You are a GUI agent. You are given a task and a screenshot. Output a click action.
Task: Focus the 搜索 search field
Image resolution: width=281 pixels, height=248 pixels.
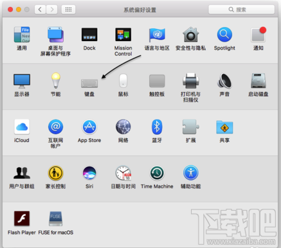tap(242, 10)
